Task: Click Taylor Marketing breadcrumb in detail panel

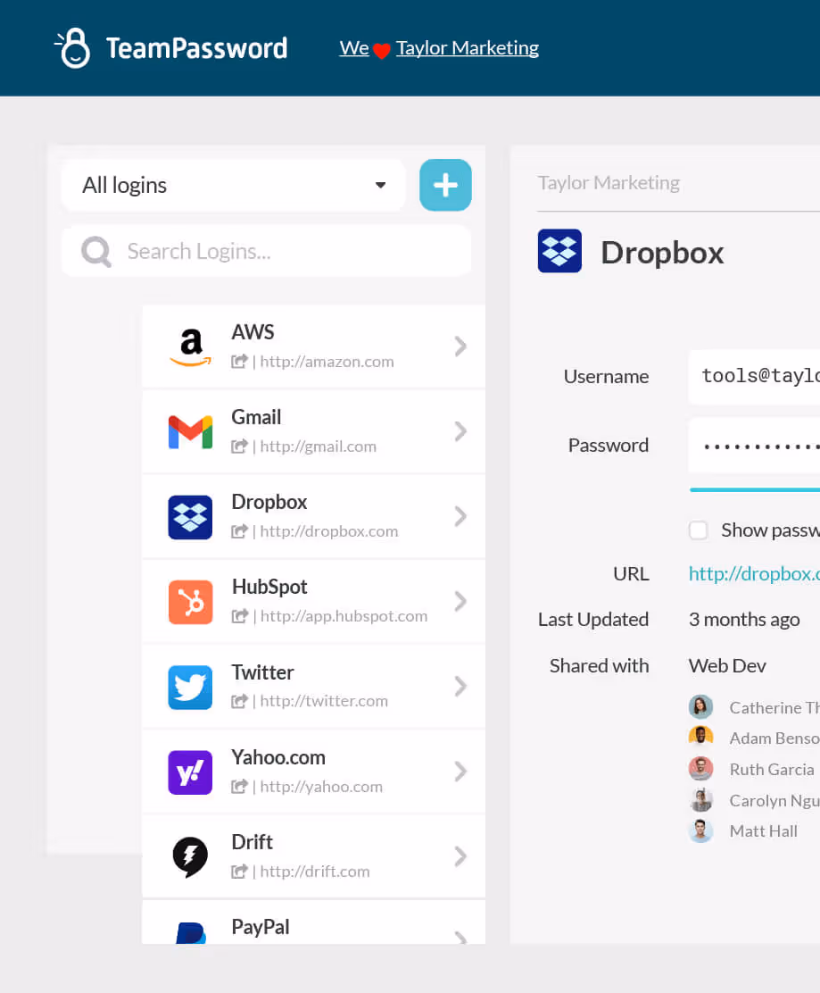Action: (x=609, y=182)
